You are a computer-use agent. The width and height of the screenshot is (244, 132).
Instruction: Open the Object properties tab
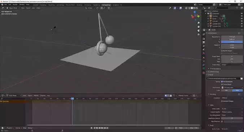pyautogui.click(x=204, y=58)
